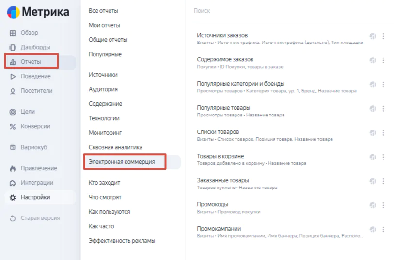Click the Конверсии percent icon
This screenshot has height=260, width=394.
[13, 127]
